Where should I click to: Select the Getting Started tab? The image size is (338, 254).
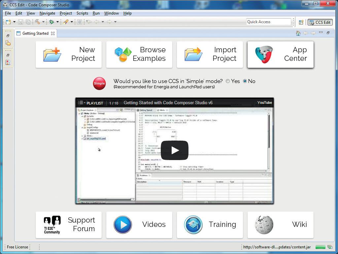(x=35, y=33)
